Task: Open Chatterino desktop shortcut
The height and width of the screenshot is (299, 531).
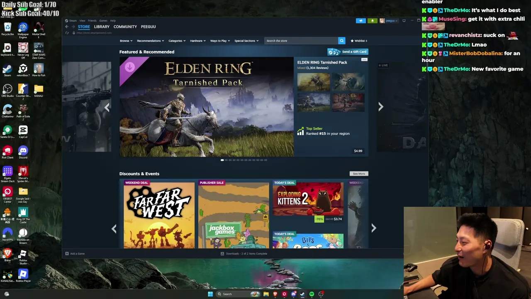Action: pyautogui.click(x=7, y=111)
